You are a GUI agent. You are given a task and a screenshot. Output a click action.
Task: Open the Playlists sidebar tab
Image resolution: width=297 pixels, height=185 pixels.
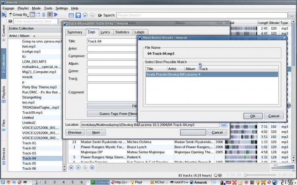click(x=3, y=94)
